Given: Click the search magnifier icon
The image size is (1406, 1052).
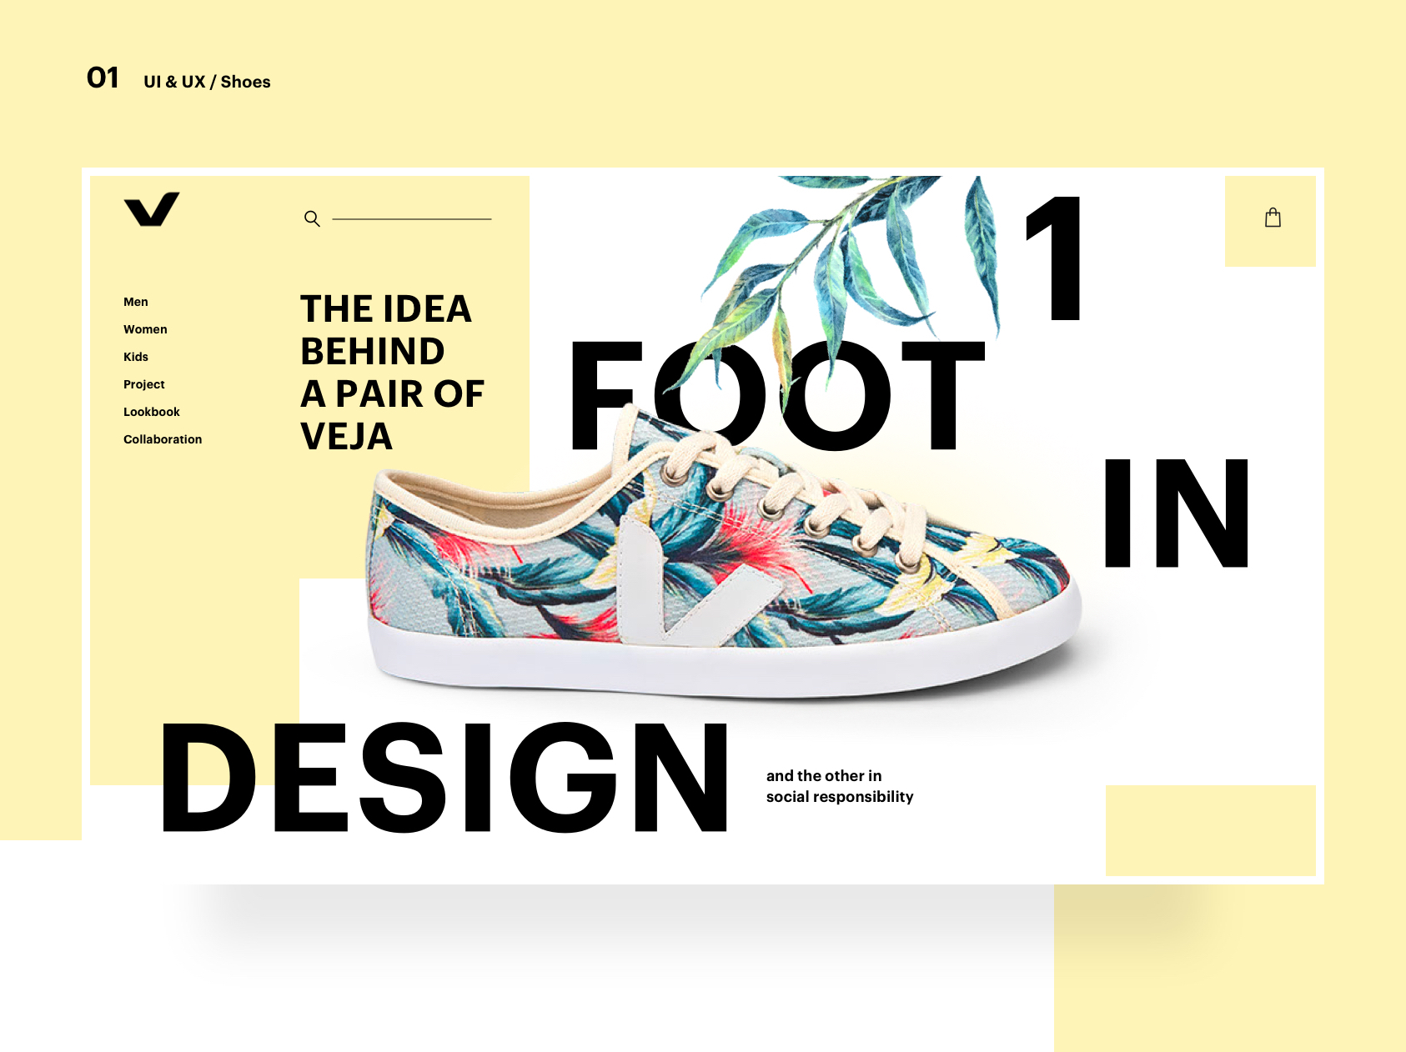Looking at the screenshot, I should (x=312, y=218).
